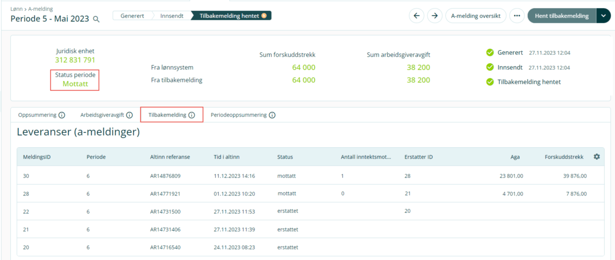The height and width of the screenshot is (260, 615).
Task: Expand the Hent tilbakemelding dropdown arrow
Action: (x=603, y=16)
